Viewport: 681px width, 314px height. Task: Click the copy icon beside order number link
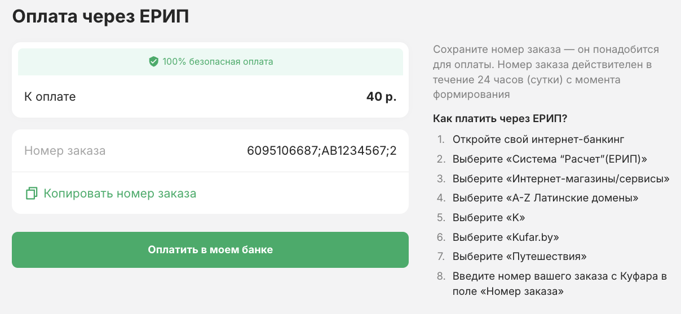32,194
